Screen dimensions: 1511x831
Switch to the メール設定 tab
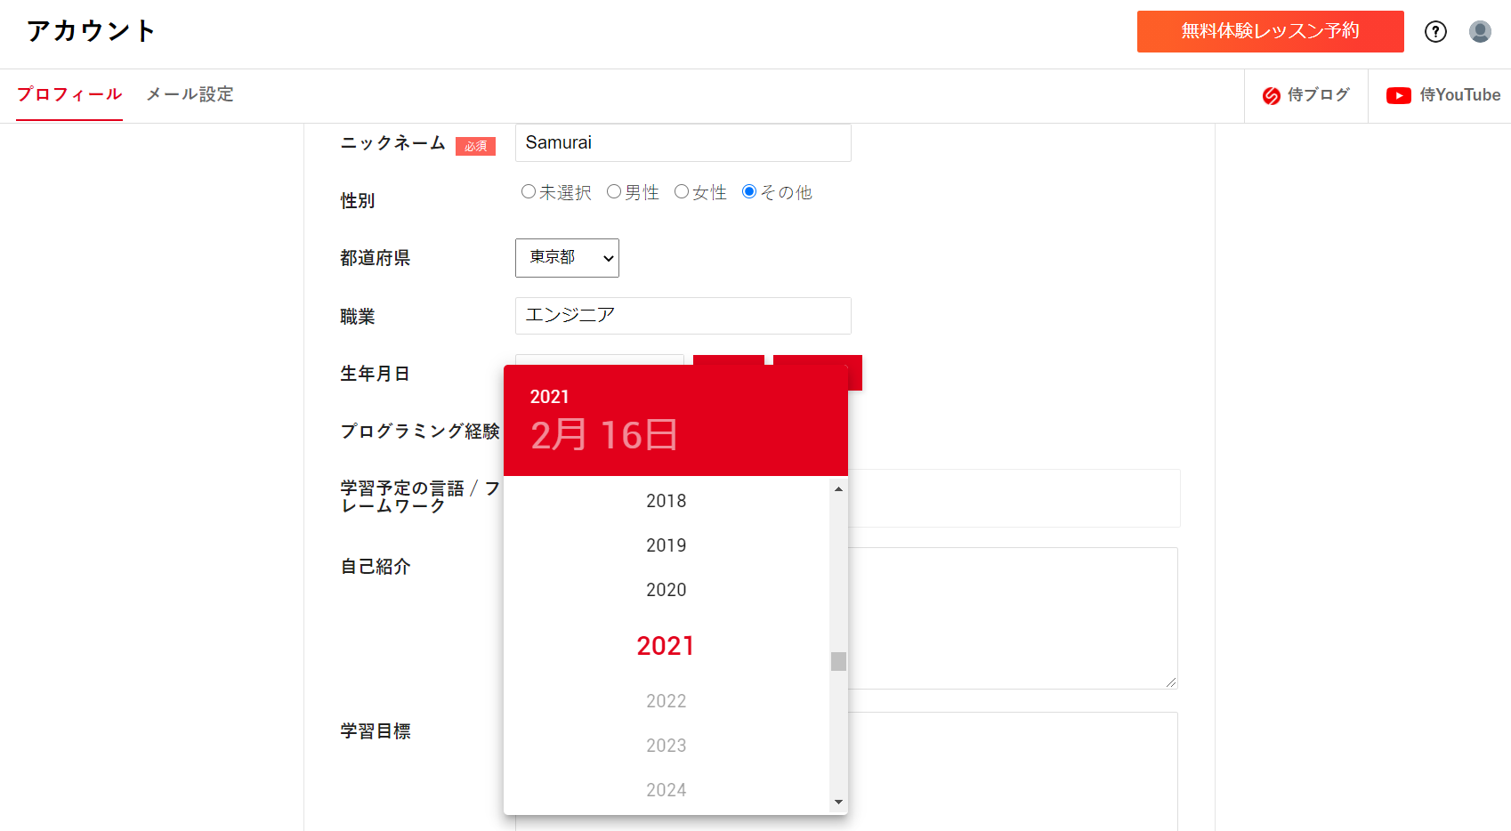coord(190,94)
